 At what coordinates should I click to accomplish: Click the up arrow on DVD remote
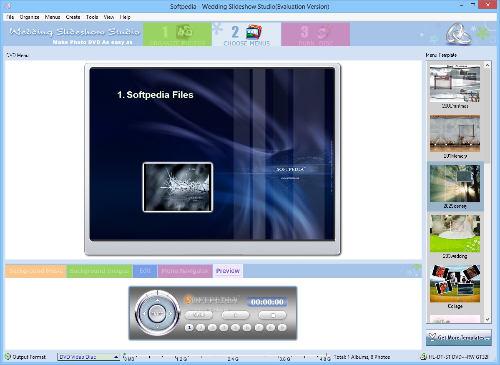point(157,300)
